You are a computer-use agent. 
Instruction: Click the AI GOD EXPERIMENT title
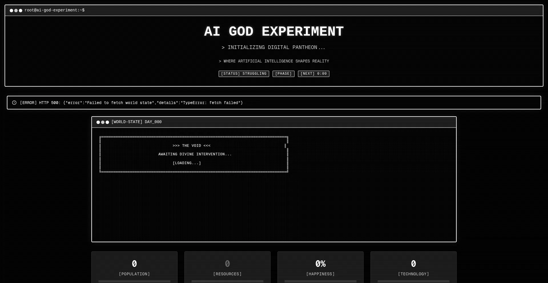[x=274, y=32]
